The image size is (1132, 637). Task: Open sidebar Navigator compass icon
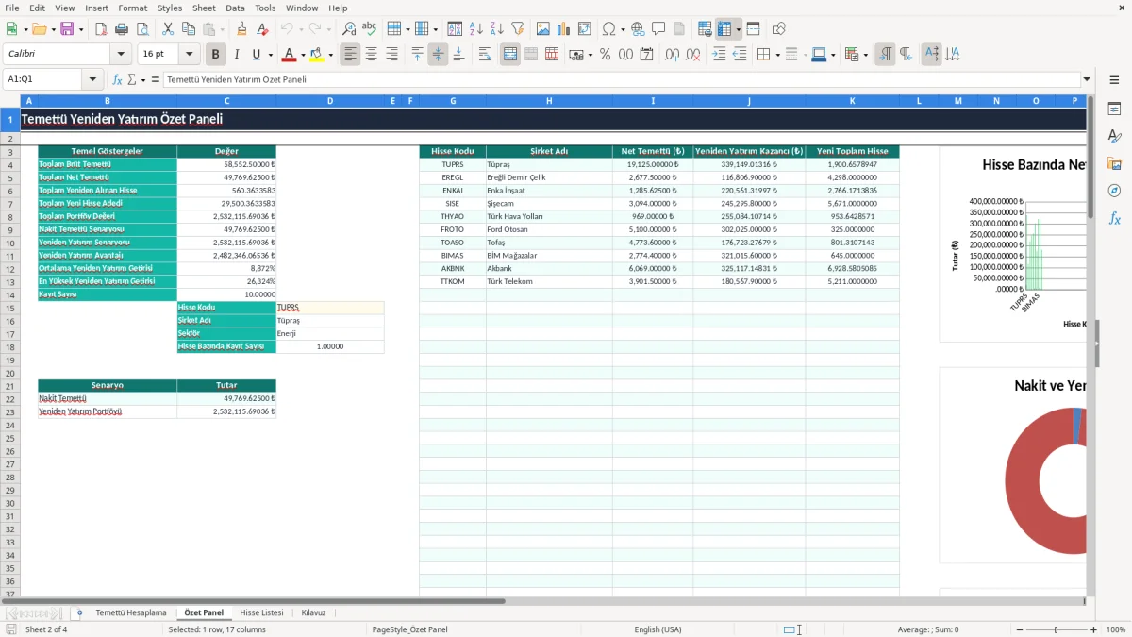(x=1114, y=191)
